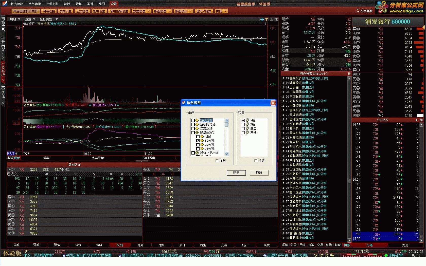Click the down scroll arrow in the 条件 list
The width and height of the screenshot is (426, 266).
pyautogui.click(x=227, y=154)
